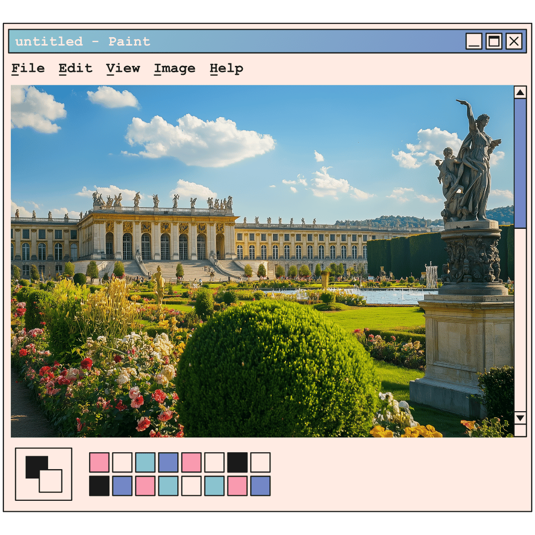Minimize the Paint window
This screenshot has width=535, height=535.
[474, 41]
